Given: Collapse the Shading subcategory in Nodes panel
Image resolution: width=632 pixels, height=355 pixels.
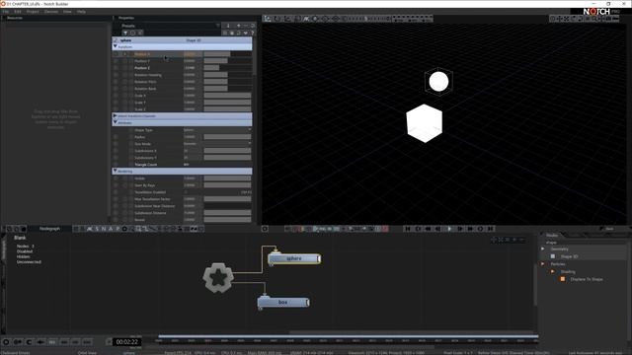Looking at the screenshot, I should click(553, 272).
